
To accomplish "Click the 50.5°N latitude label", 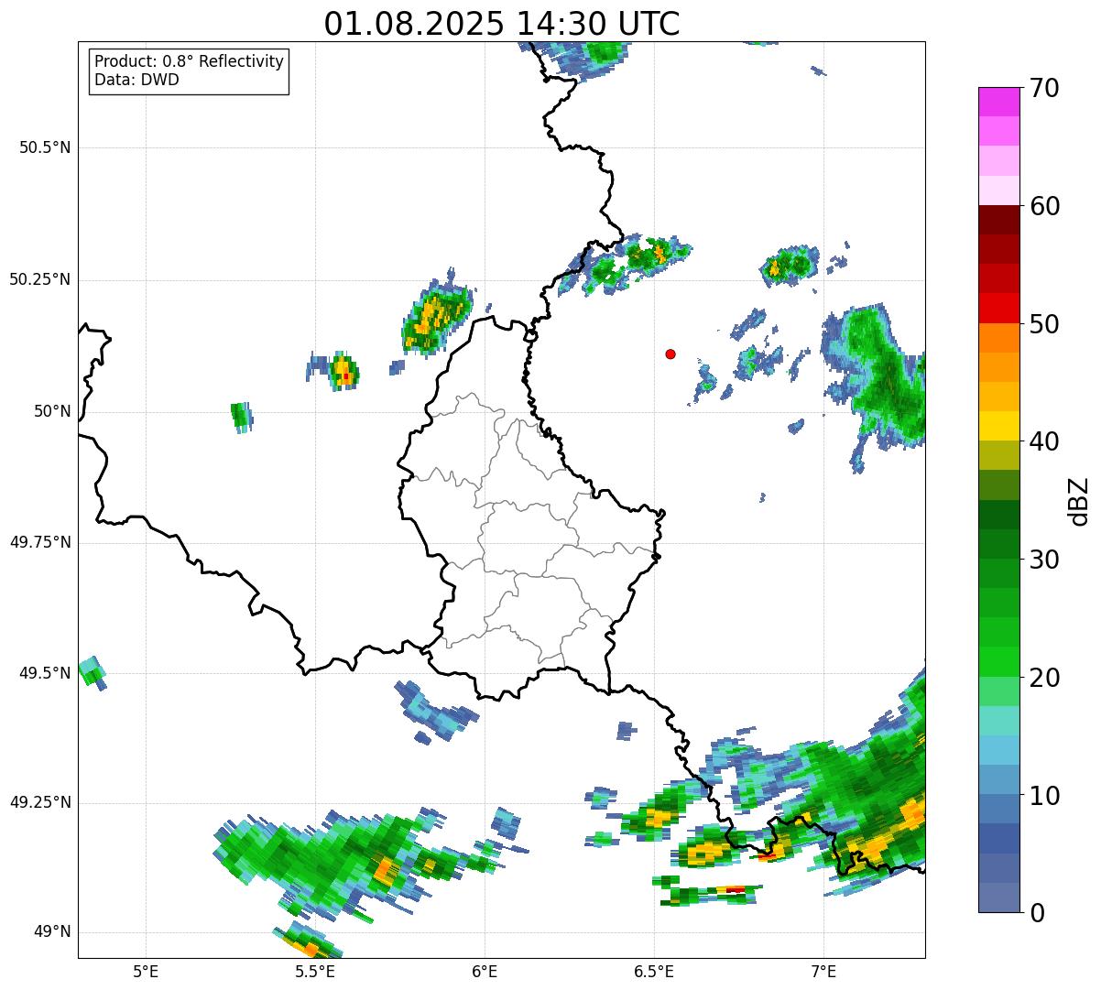I will coord(45,147).
